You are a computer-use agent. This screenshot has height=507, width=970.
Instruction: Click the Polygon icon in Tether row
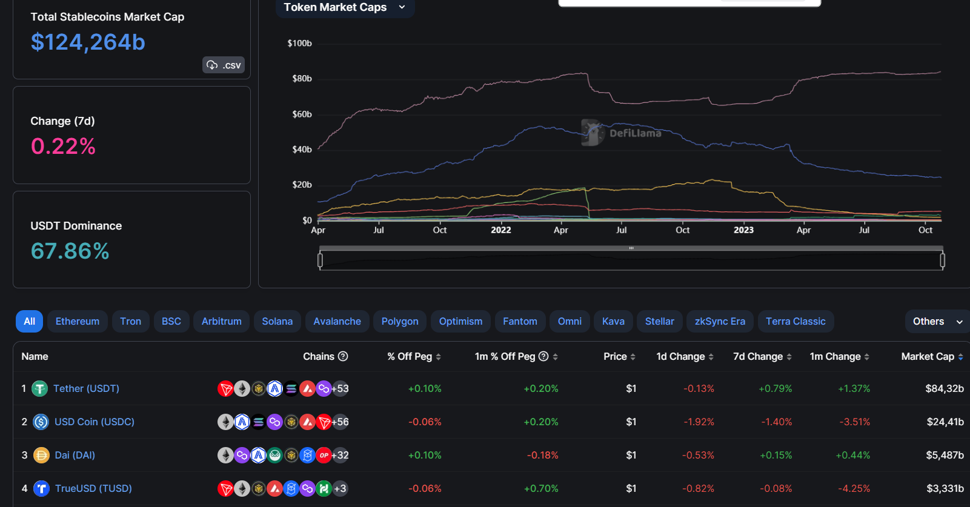(x=324, y=389)
